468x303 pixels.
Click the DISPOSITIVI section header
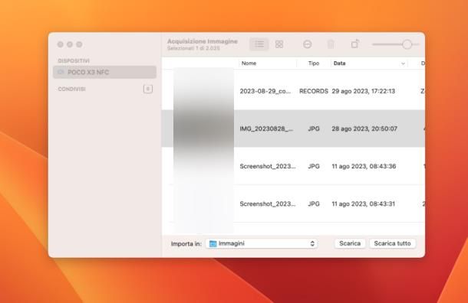(74, 60)
